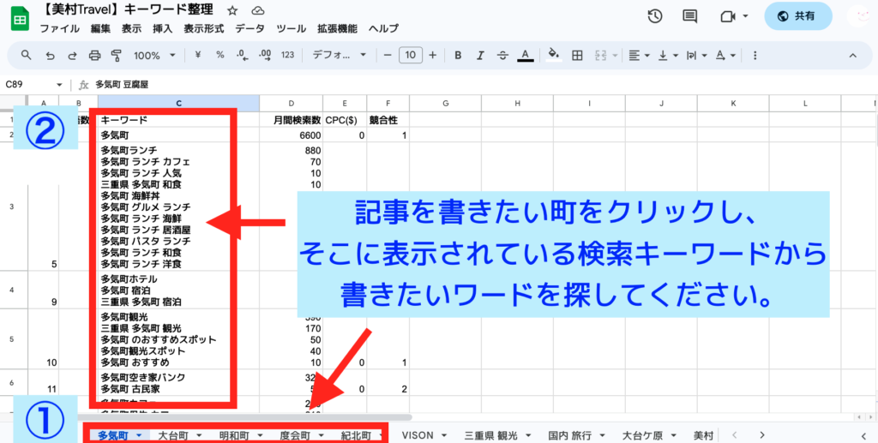Open the fill color picker
Image resolution: width=878 pixels, height=443 pixels.
pyautogui.click(x=554, y=56)
